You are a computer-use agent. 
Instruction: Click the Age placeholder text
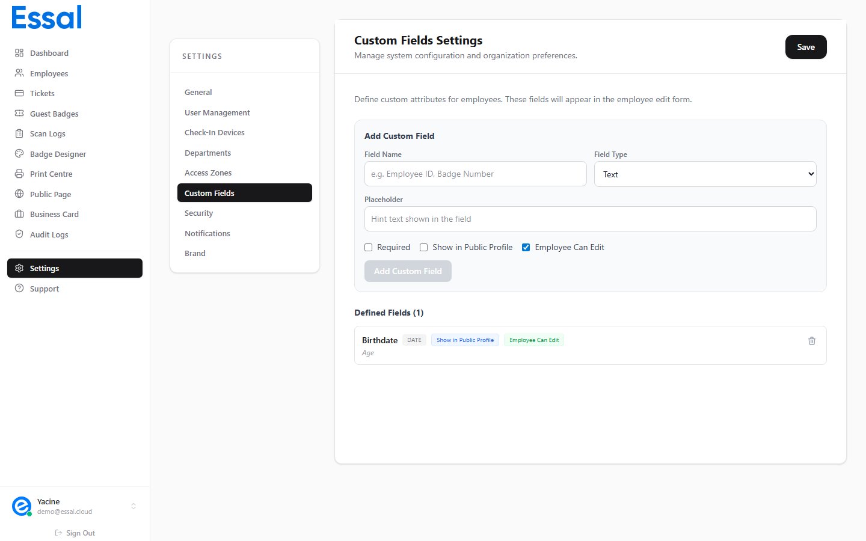368,353
